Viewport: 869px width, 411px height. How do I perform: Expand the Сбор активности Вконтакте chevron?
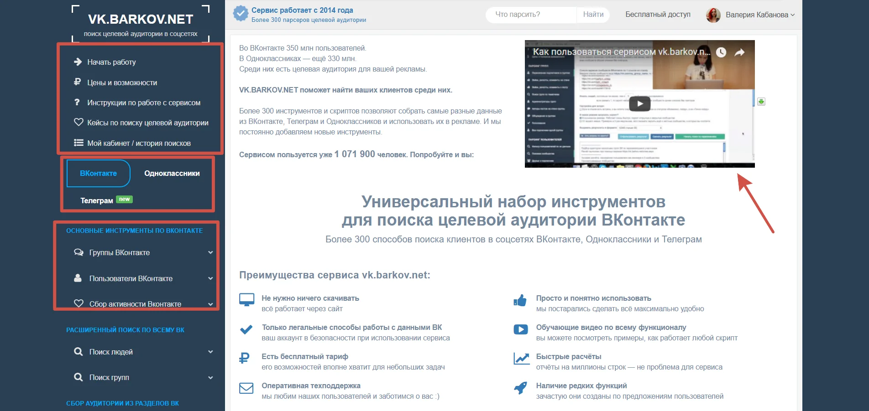[x=210, y=304]
